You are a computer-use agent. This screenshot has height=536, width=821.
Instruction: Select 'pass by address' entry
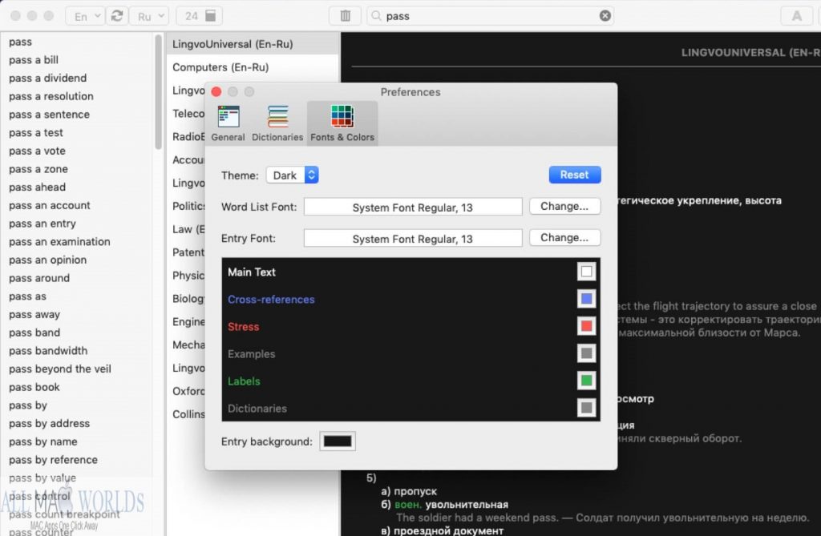(49, 424)
